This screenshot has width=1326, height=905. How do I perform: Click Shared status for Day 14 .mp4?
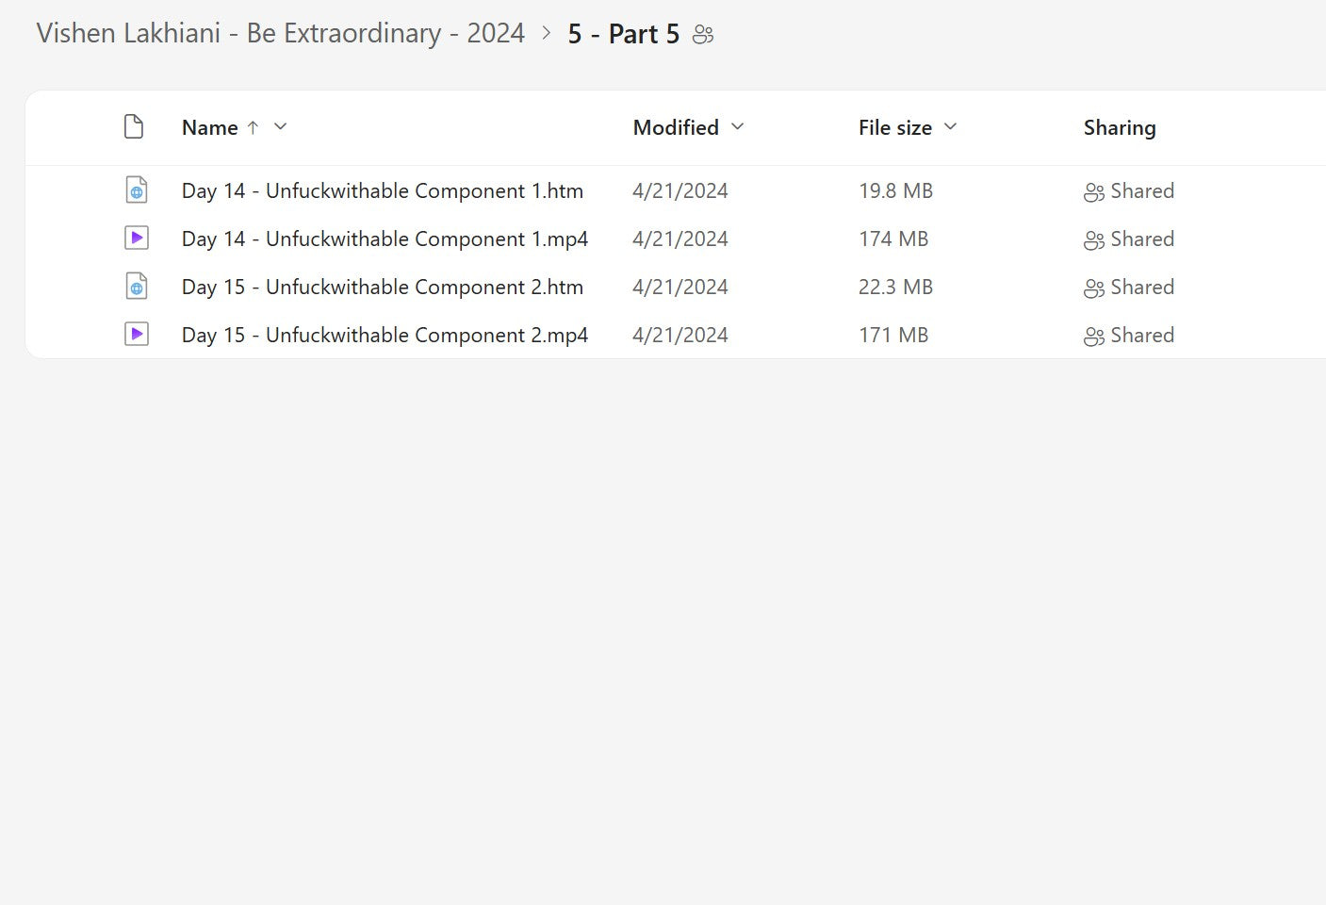[x=1141, y=239]
